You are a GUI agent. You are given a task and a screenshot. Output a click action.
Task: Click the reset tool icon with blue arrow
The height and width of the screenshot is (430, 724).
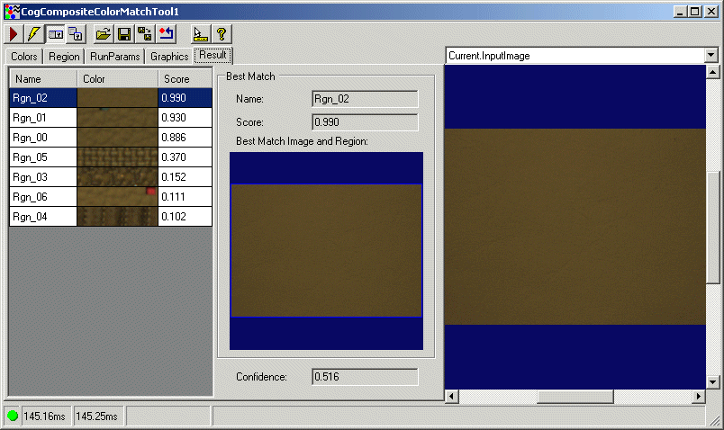tap(166, 34)
